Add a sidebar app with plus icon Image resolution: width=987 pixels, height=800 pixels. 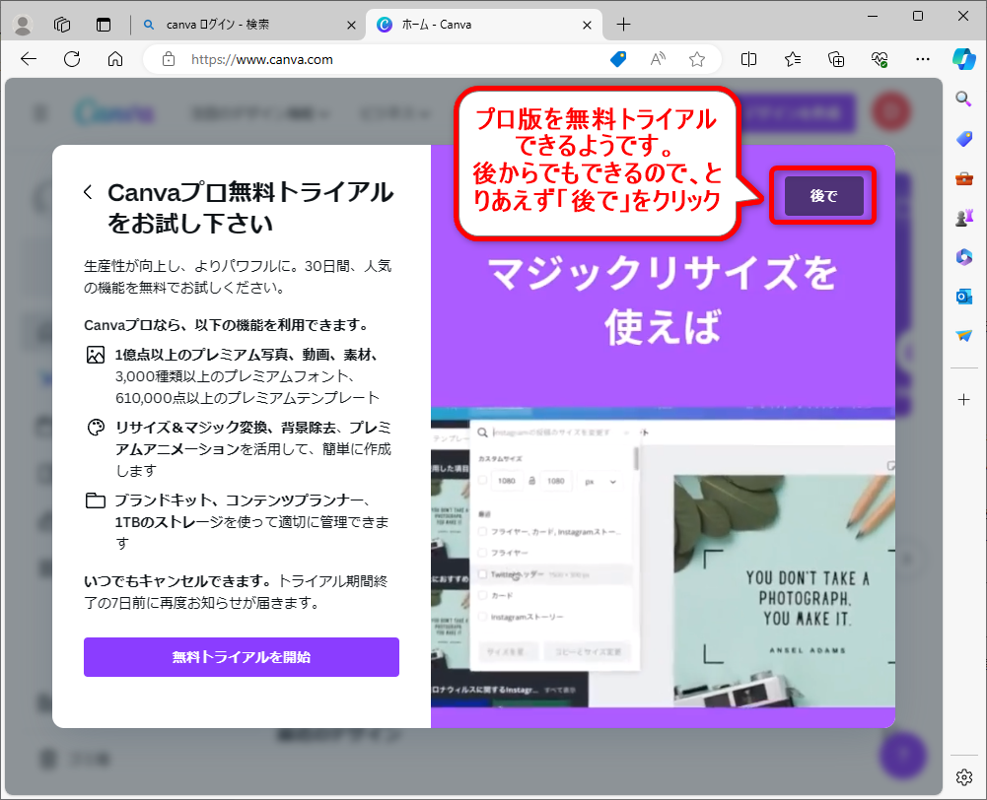pos(963,399)
